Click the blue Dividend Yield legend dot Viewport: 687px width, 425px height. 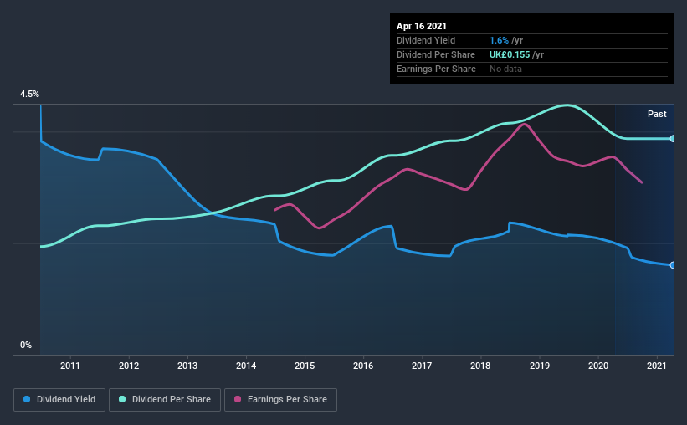click(27, 399)
